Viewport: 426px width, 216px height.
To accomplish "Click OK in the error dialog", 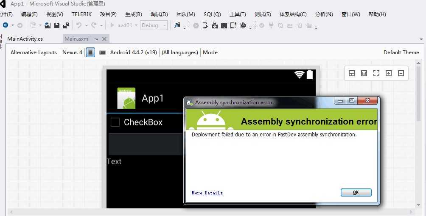I will pyautogui.click(x=356, y=192).
